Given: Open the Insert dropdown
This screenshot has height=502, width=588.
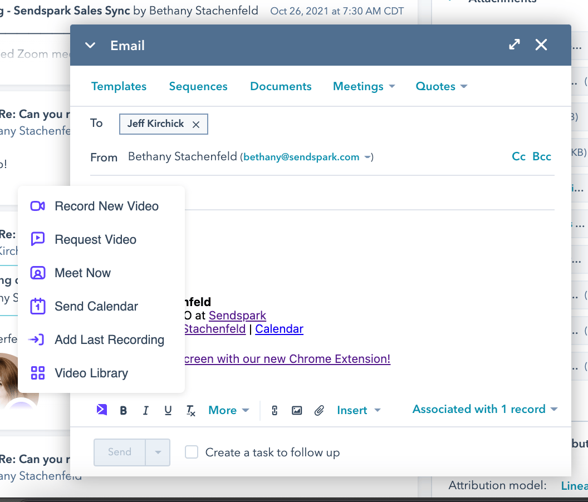Looking at the screenshot, I should point(359,410).
